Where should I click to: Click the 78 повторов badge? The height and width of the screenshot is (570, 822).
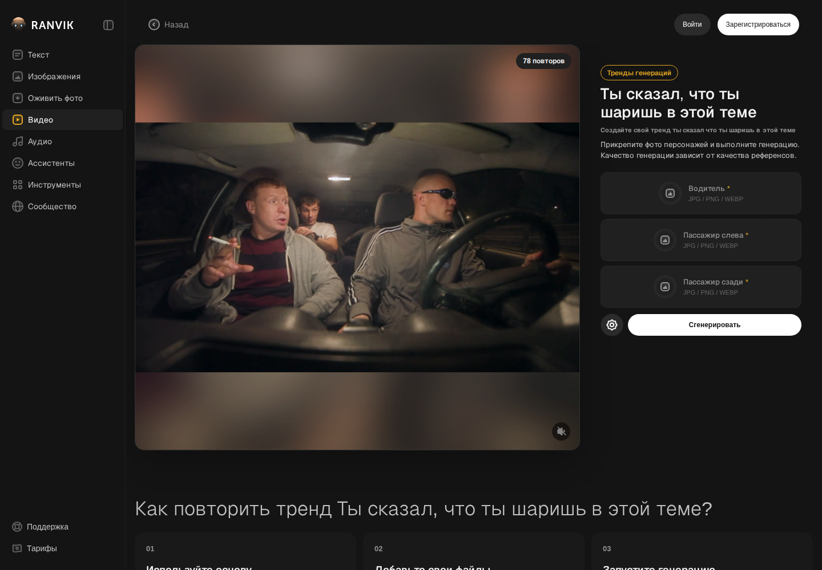[x=543, y=61]
